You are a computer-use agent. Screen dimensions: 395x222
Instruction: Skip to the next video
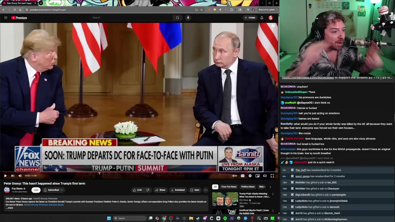(x=13, y=176)
